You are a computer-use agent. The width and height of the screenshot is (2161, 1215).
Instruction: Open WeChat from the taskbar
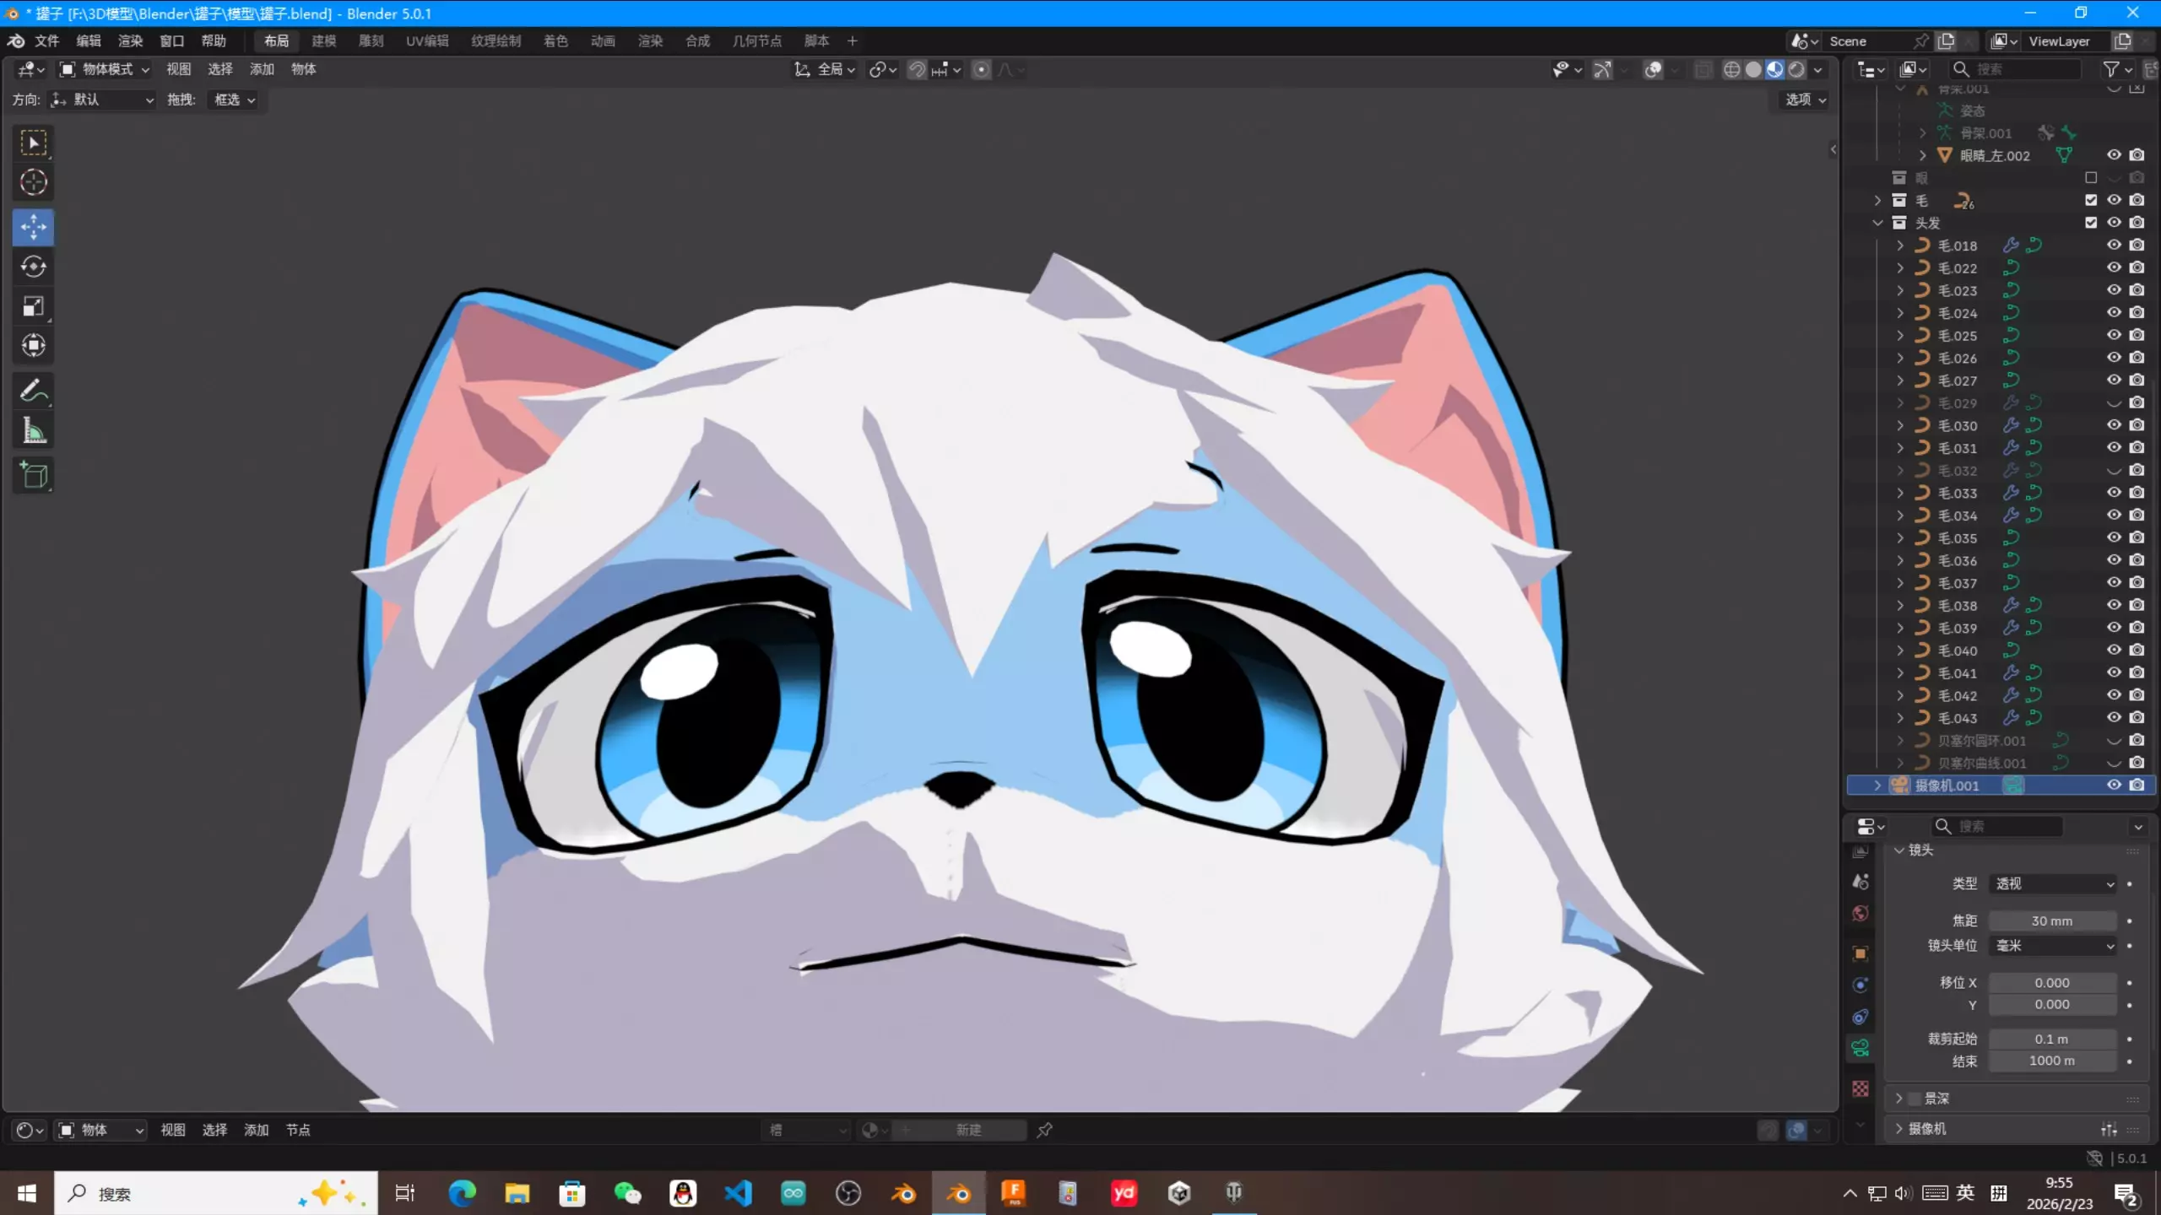[x=627, y=1193]
